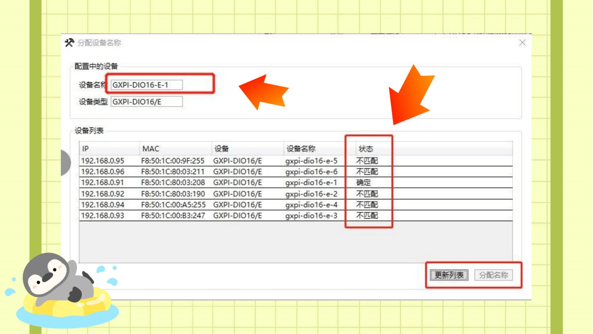Click MAC address F8:50:1C:80:03:211
Screen dimensions: 593x334
[x=173, y=172]
